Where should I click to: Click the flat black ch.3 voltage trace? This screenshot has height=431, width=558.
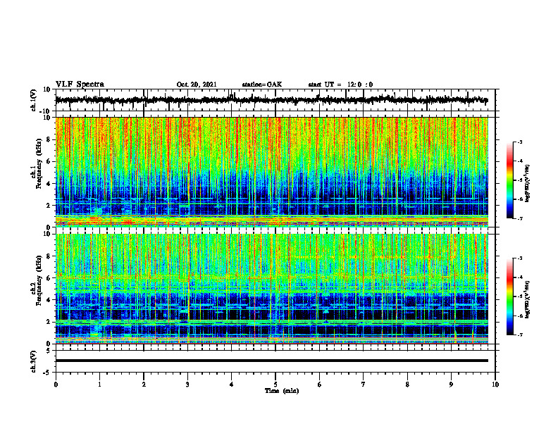[271, 361]
